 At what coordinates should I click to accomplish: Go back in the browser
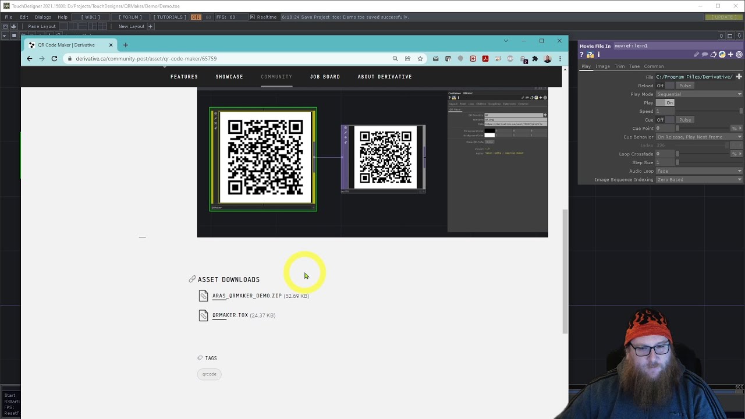pyautogui.click(x=30, y=59)
